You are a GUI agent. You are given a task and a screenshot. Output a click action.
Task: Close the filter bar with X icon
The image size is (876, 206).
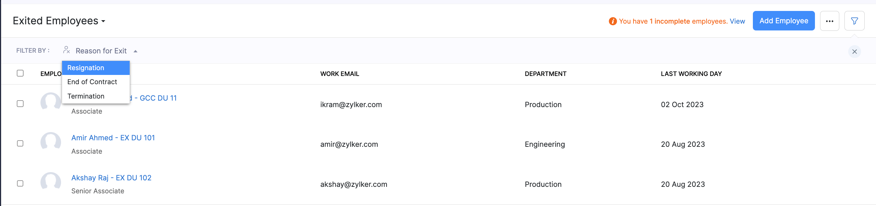tap(854, 52)
